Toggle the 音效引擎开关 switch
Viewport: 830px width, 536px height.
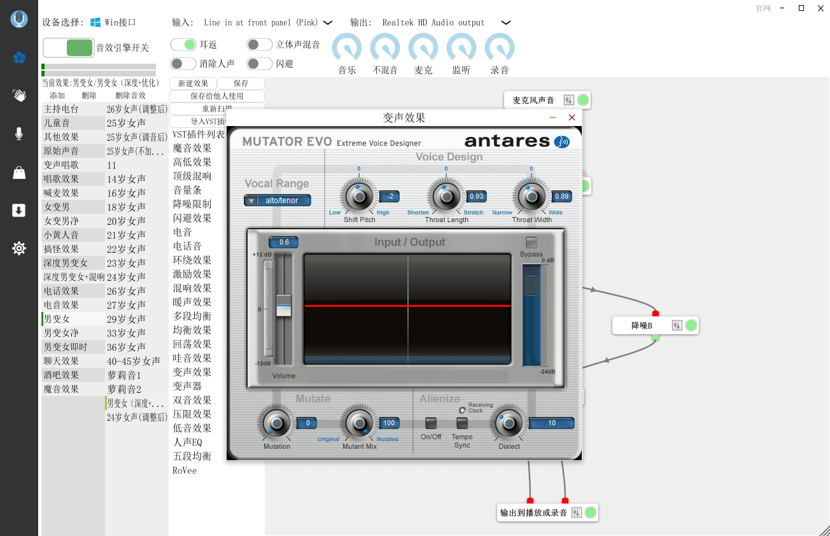click(69, 48)
